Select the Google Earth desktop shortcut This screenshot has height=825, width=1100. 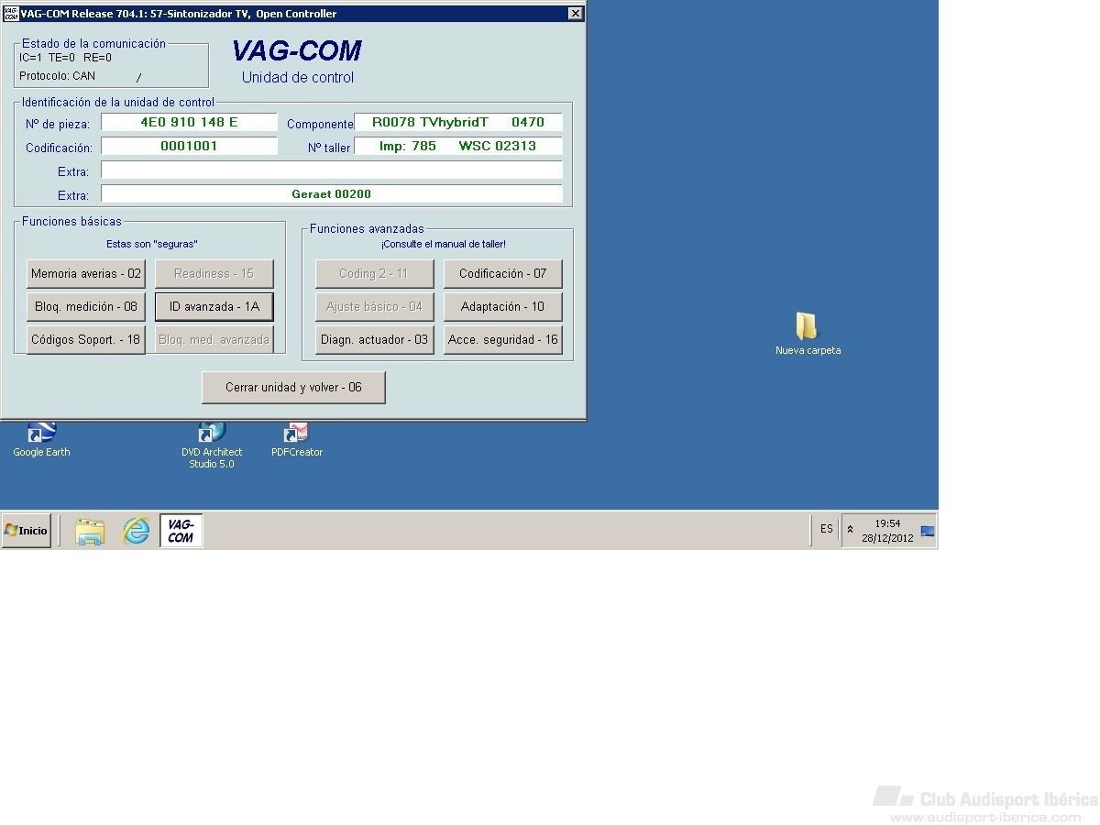pyautogui.click(x=41, y=434)
